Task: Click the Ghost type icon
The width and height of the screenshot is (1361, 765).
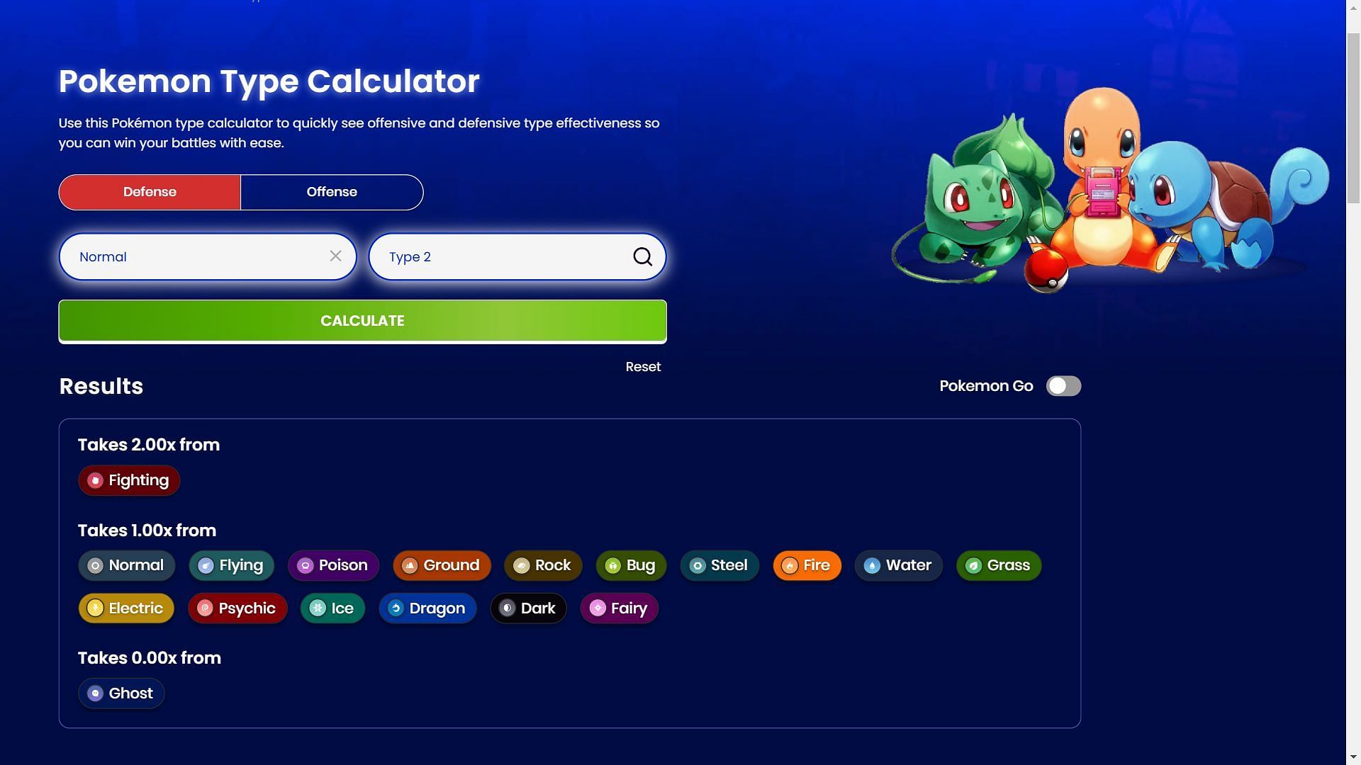Action: [x=94, y=693]
